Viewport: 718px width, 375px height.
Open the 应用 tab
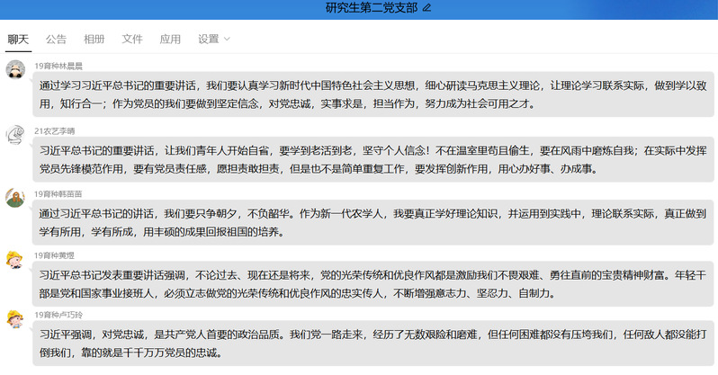click(x=170, y=40)
